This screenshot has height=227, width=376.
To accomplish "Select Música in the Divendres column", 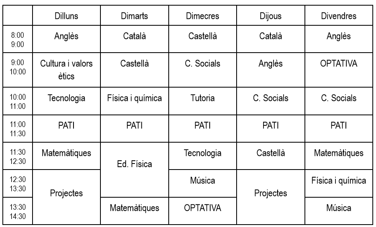I will coord(339,208).
